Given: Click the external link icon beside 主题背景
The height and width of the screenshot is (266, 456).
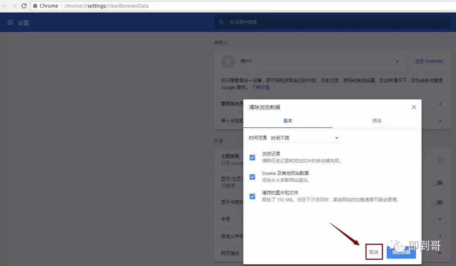Looking at the screenshot, I should tap(440, 160).
